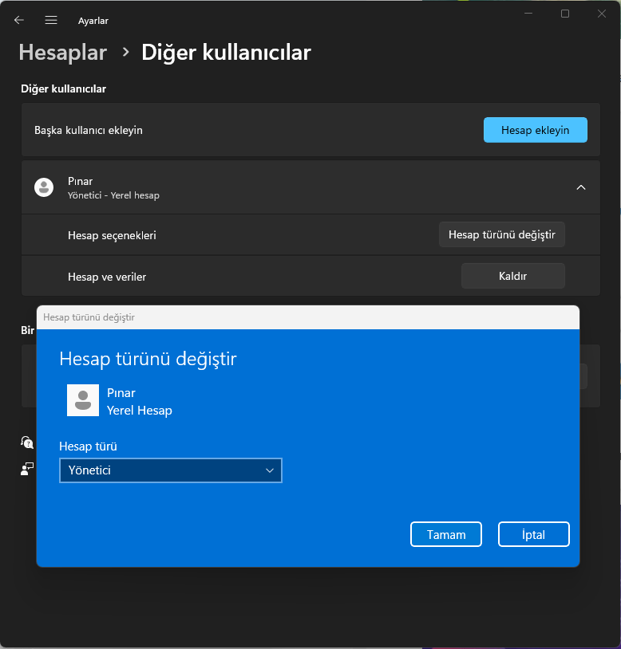The height and width of the screenshot is (649, 621).
Task: Click the Kaldır button
Action: (x=513, y=276)
